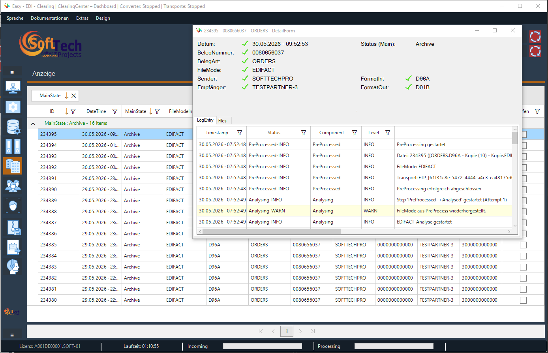
Task: Click the log vertical scrollbar thumb
Action: click(515, 138)
